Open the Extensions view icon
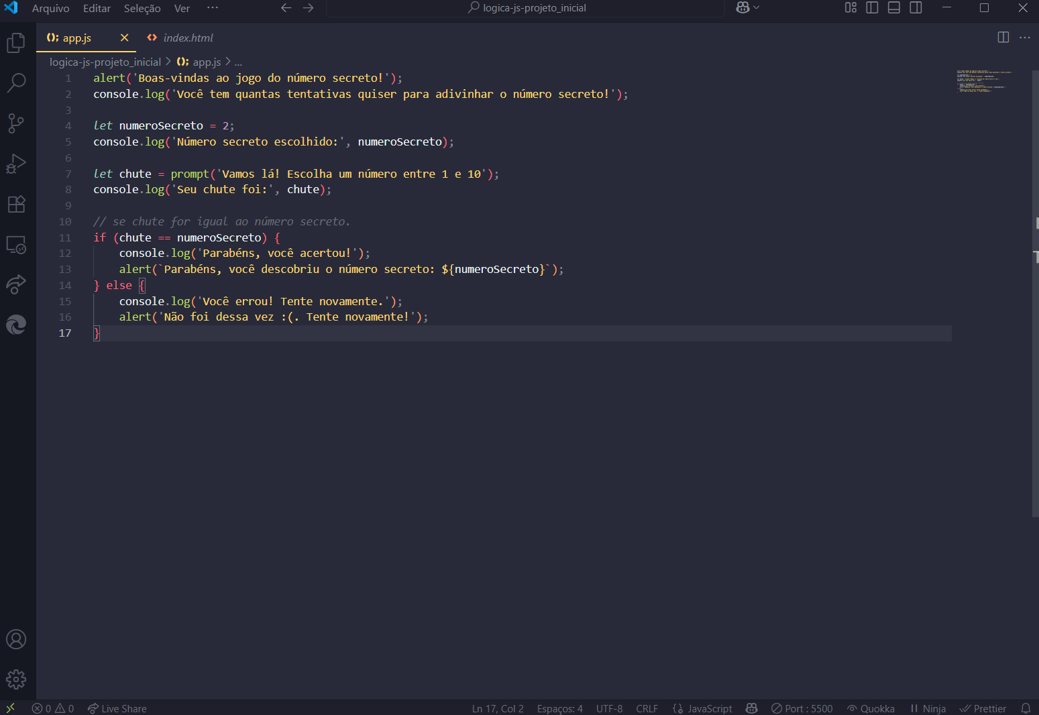Image resolution: width=1039 pixels, height=715 pixels. pyautogui.click(x=16, y=204)
